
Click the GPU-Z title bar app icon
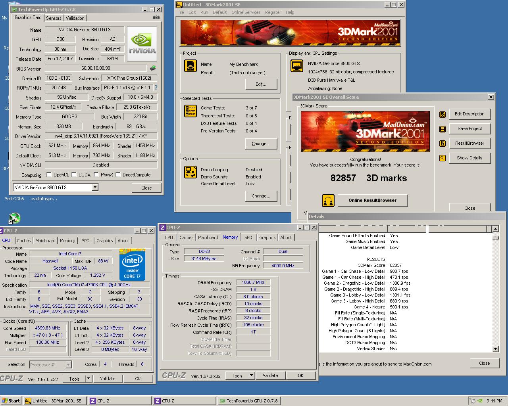point(14,9)
